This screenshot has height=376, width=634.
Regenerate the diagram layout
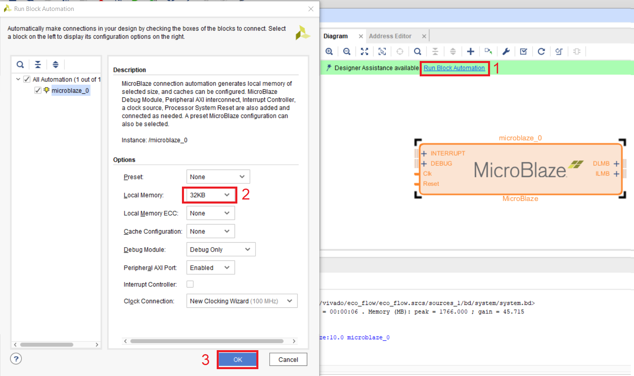(541, 51)
